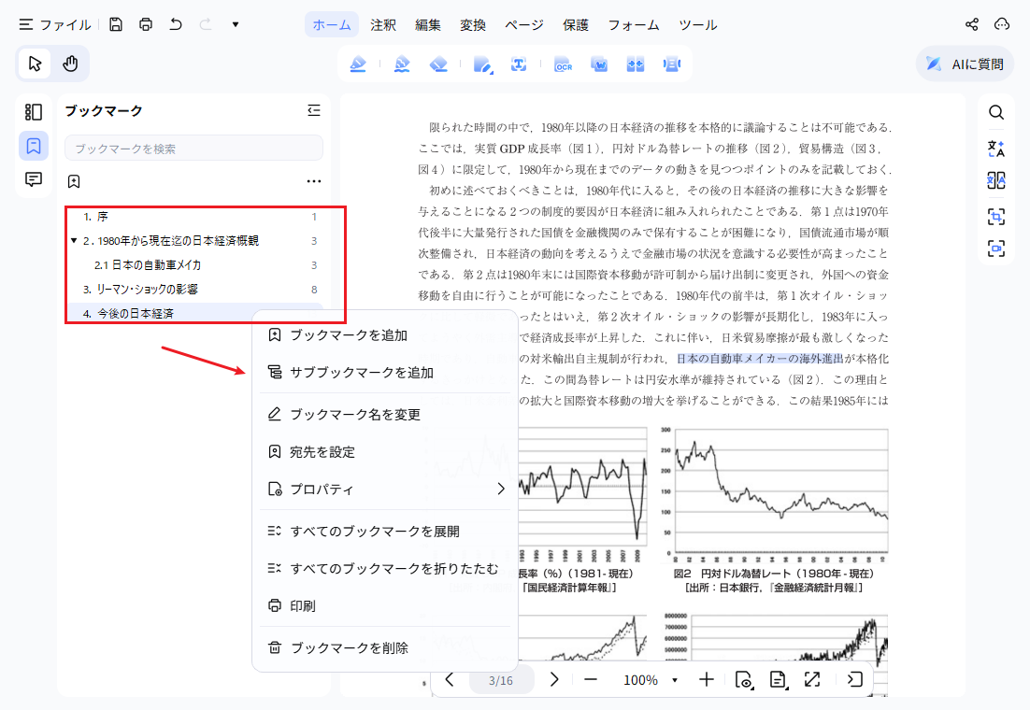Click the bilingual compare translate icon
Screen dimensions: 1030x710
pyautogui.click(x=995, y=180)
